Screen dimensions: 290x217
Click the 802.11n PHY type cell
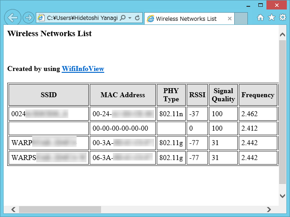[x=171, y=114]
